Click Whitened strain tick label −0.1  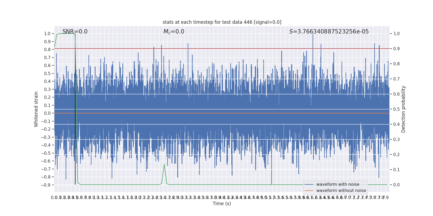point(46,121)
